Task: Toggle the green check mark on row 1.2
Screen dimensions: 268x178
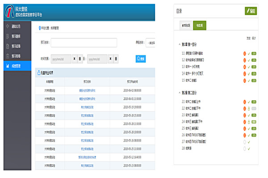Action: pyautogui.click(x=249, y=61)
